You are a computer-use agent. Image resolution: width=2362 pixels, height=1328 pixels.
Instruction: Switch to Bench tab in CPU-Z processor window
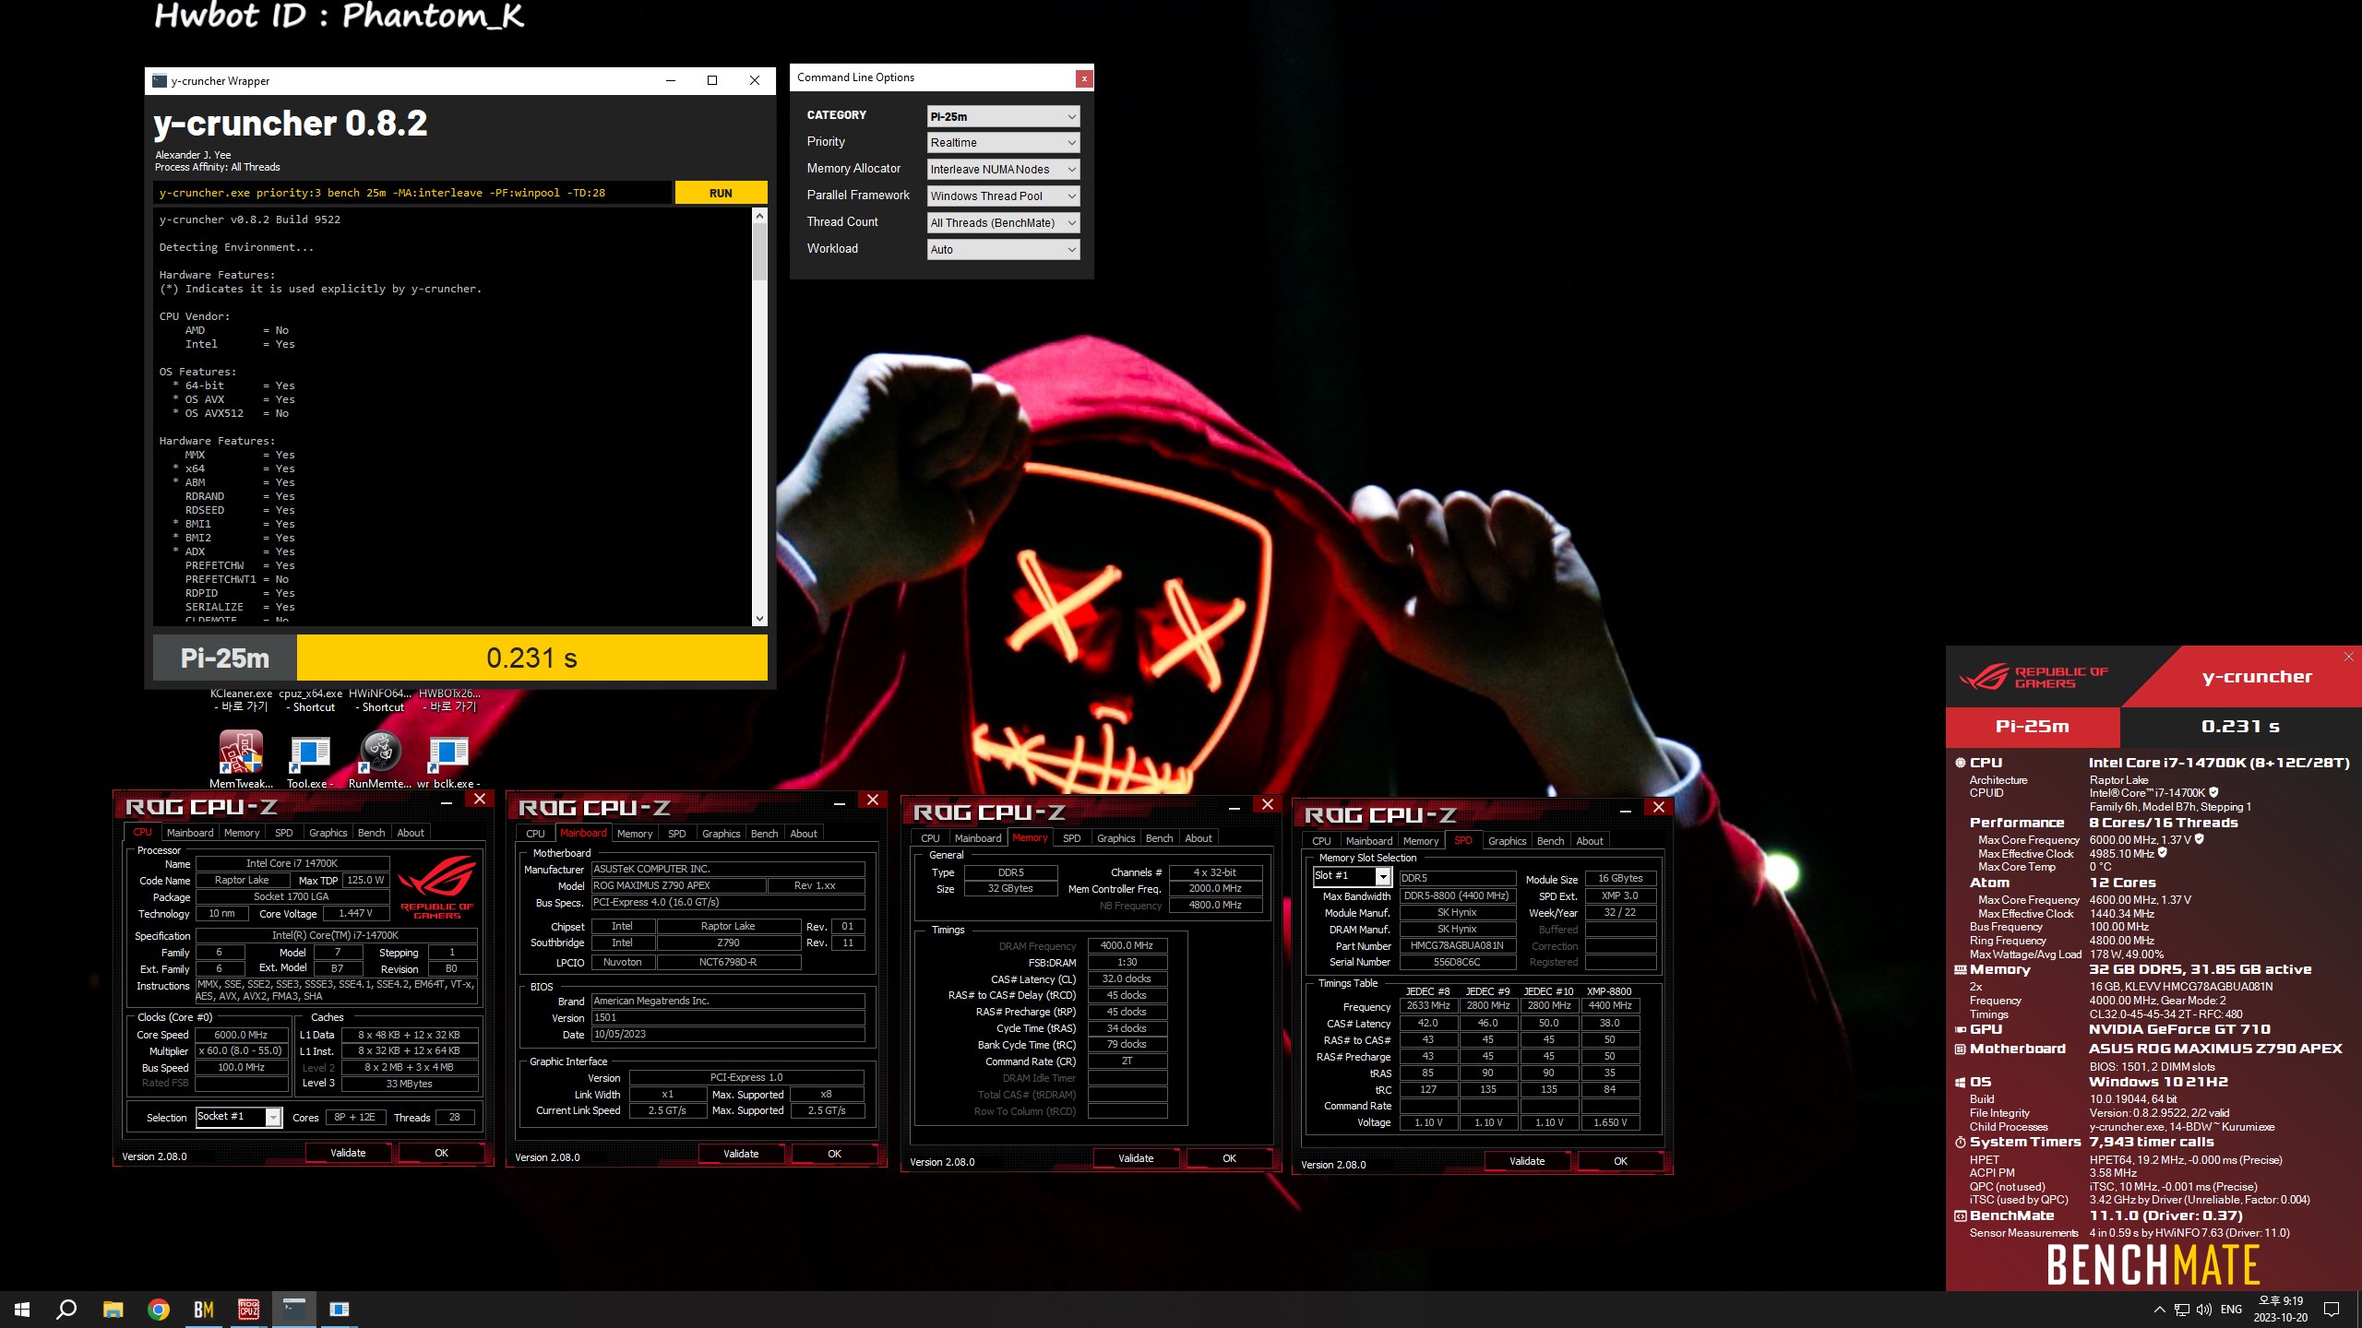[x=371, y=833]
